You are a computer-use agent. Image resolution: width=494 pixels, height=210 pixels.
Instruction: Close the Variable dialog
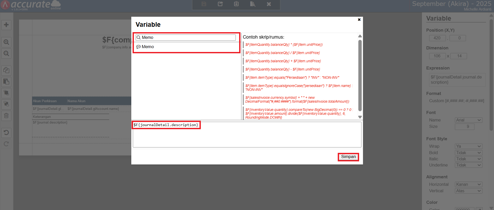tap(359, 20)
